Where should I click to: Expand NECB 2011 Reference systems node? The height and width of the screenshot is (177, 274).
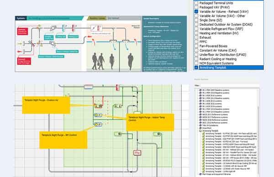click(200, 115)
